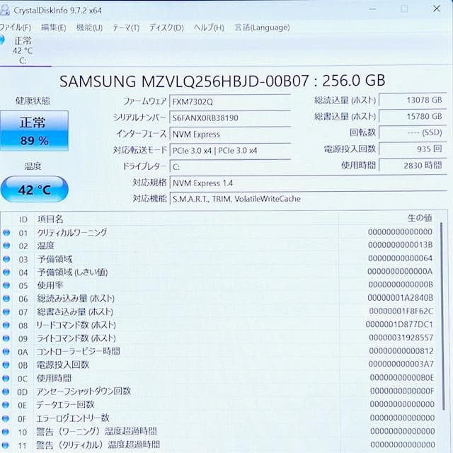Click status icon for row 06 総読み込み量
453x453 pixels.
(6, 299)
